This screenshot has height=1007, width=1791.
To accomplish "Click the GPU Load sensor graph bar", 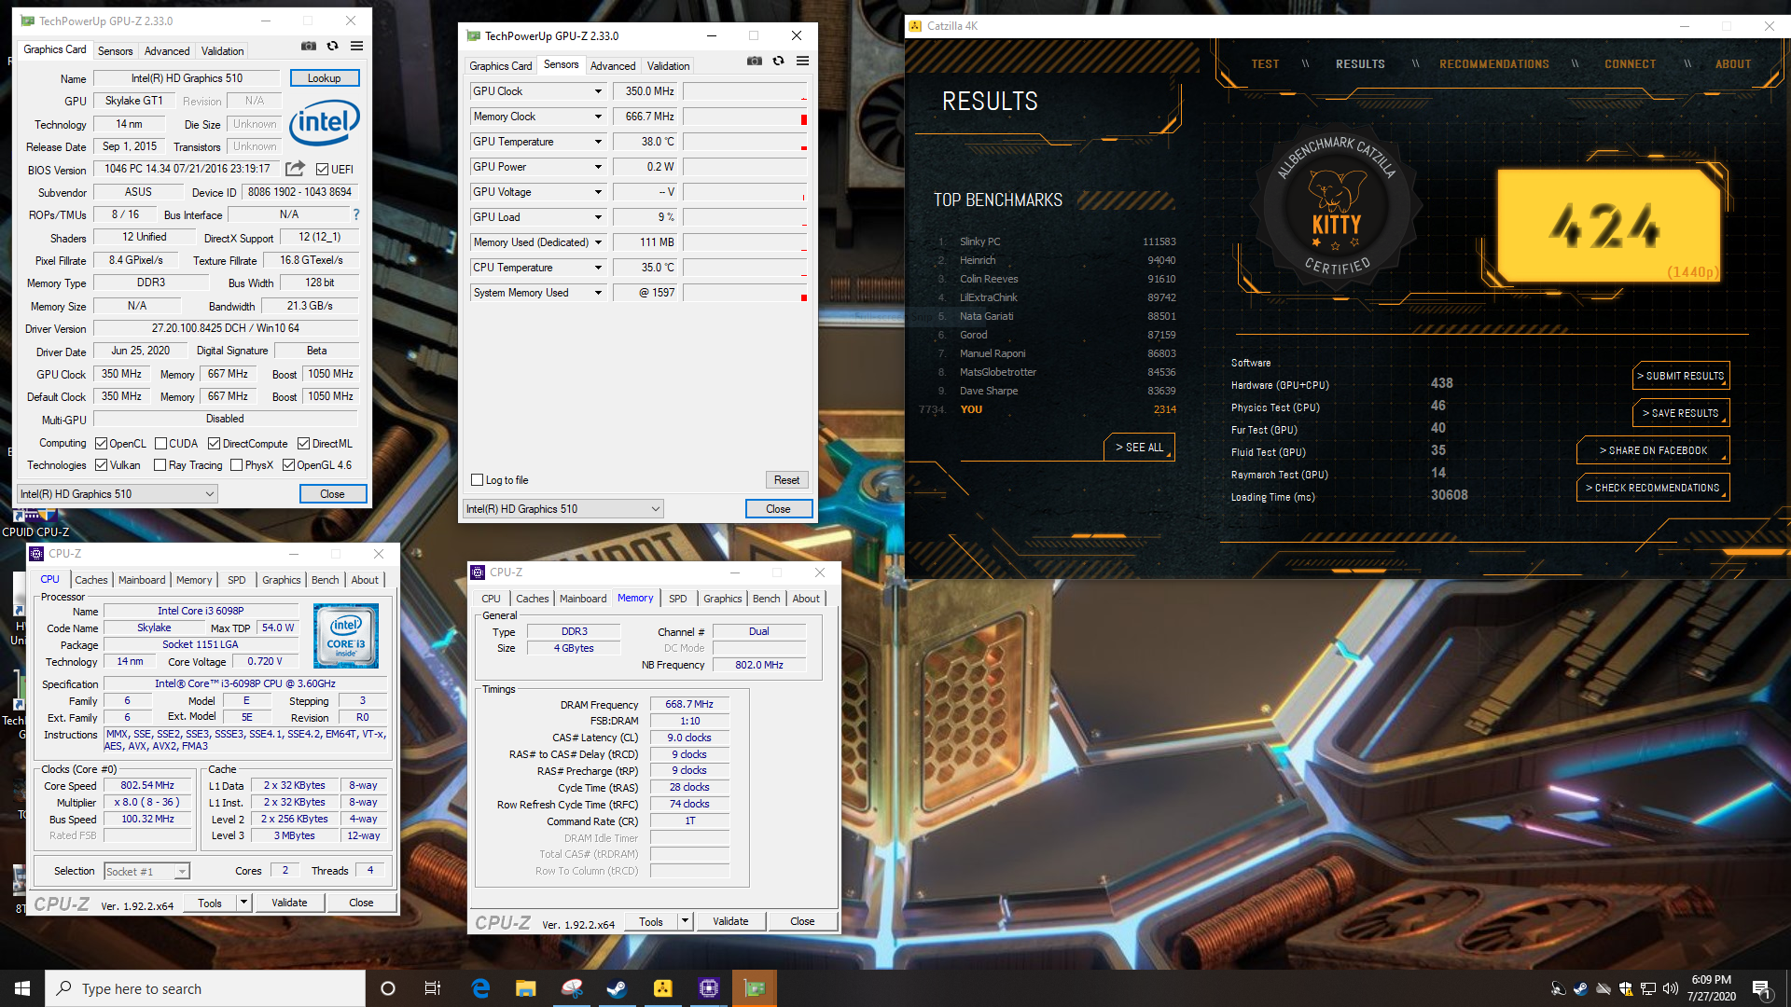I will pos(744,217).
